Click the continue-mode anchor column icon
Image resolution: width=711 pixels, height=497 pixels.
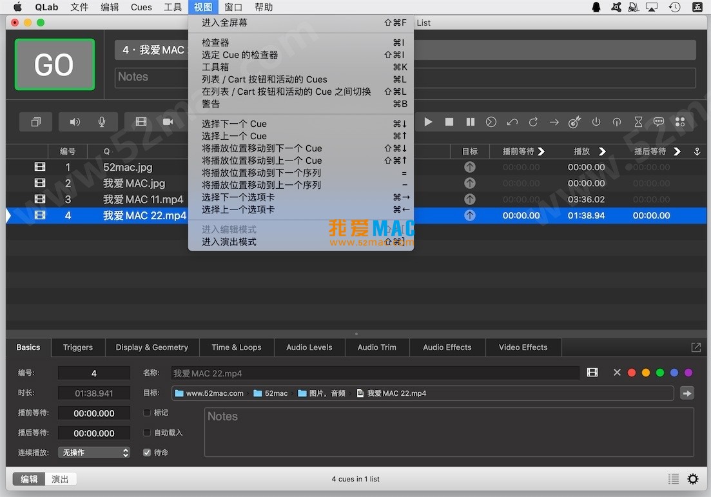pos(697,151)
